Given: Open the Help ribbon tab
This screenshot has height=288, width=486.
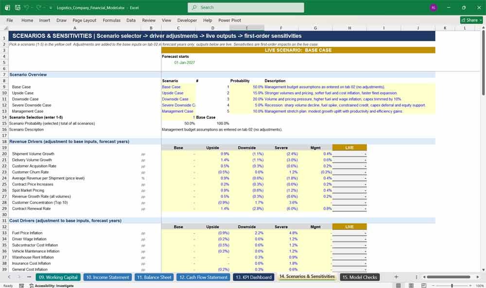Looking at the screenshot, I should click(x=208, y=20).
